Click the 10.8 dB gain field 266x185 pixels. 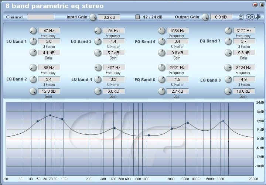pyautogui.click(x=243, y=91)
